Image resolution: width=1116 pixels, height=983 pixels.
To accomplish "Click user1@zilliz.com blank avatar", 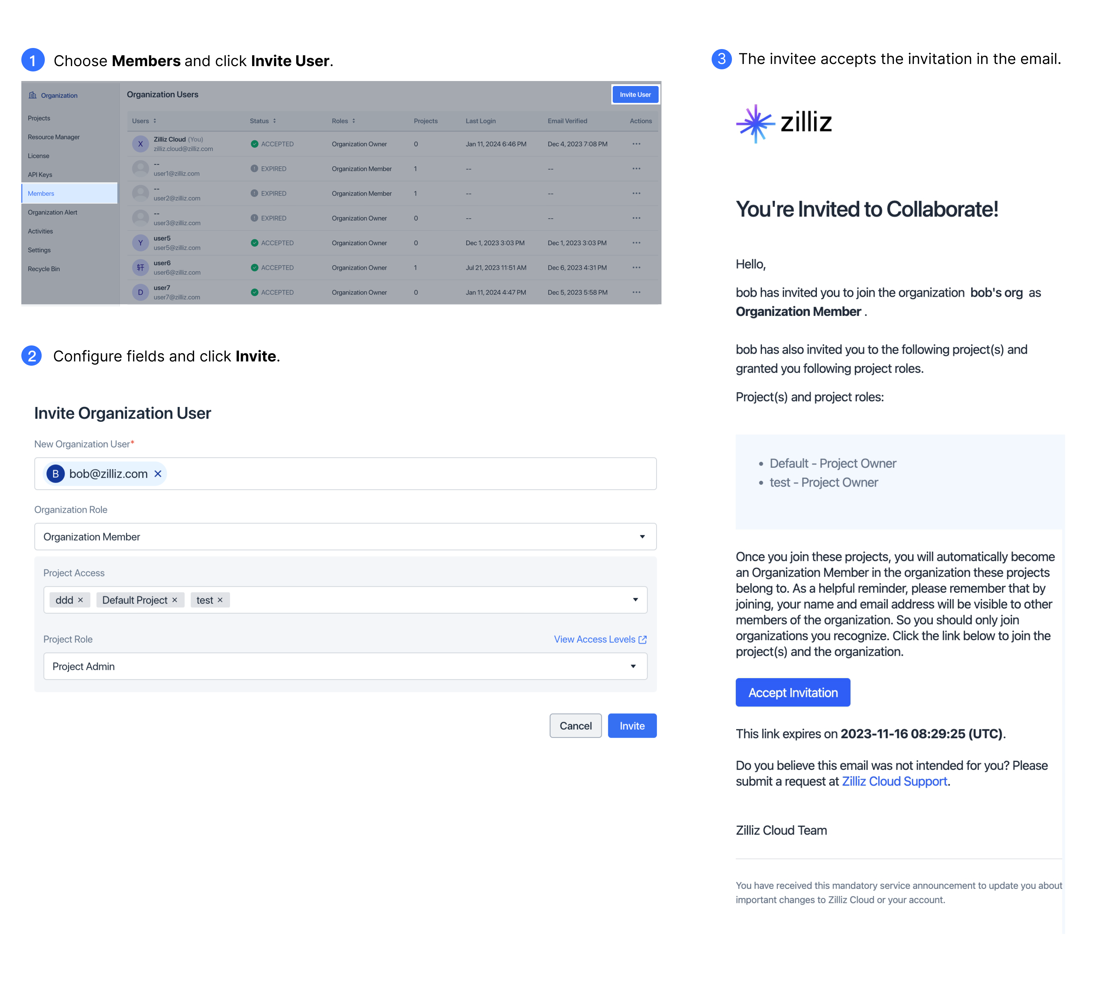I will click(140, 168).
